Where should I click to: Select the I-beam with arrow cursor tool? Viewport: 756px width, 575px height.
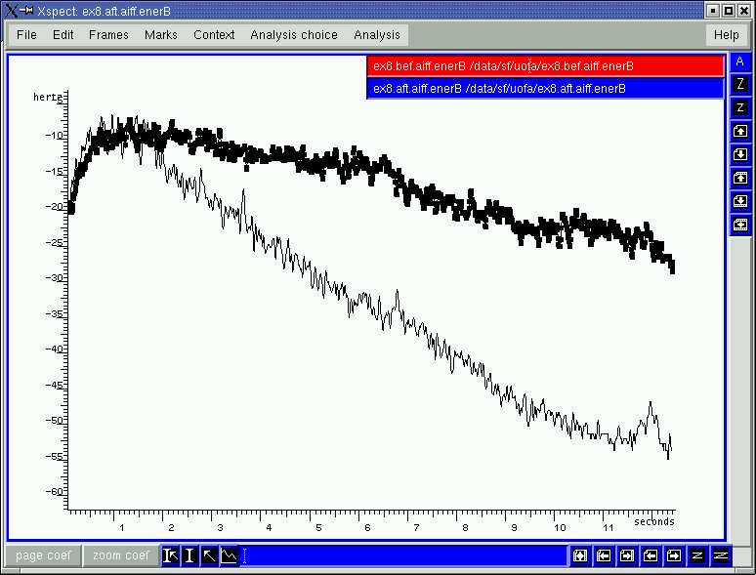click(170, 556)
